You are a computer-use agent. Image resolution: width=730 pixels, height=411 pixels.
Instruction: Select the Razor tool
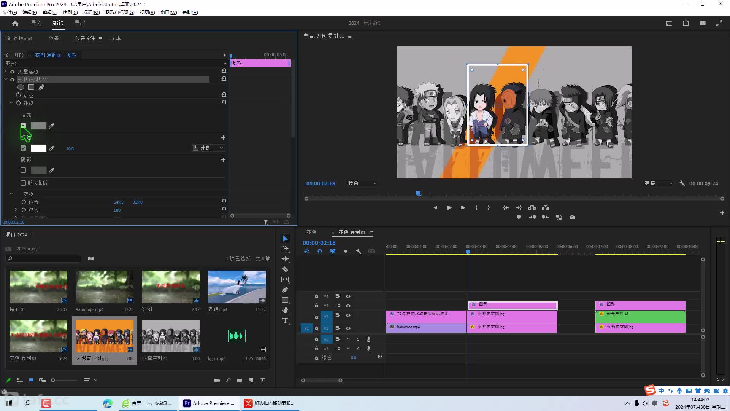click(285, 269)
